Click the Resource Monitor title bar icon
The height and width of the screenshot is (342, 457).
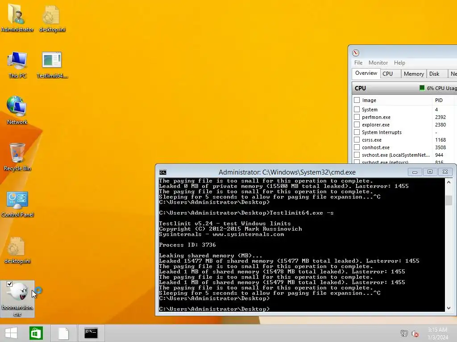(x=355, y=53)
